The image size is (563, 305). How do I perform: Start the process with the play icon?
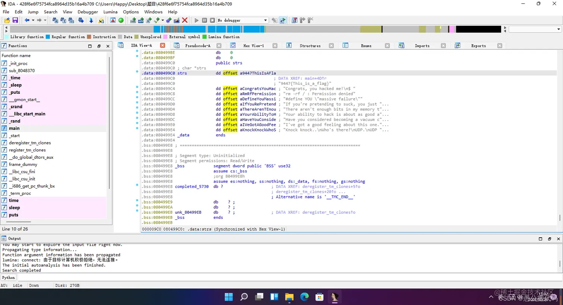(x=197, y=20)
